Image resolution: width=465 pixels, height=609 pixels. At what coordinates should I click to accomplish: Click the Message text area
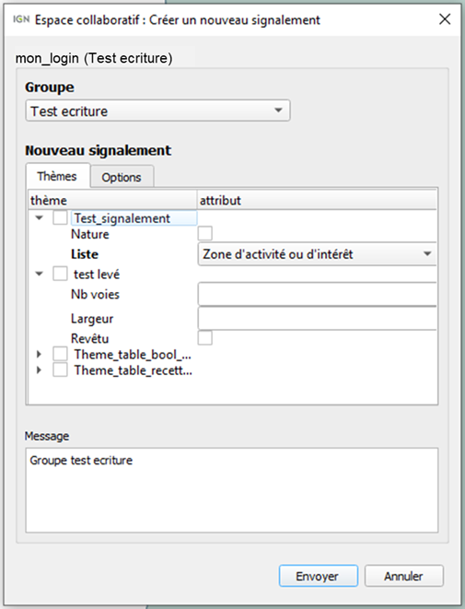point(232,490)
